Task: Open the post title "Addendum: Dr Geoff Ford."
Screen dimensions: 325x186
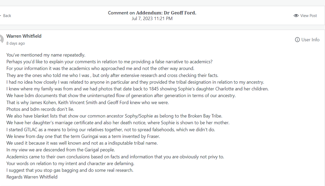Action: pyautogui.click(x=166, y=13)
